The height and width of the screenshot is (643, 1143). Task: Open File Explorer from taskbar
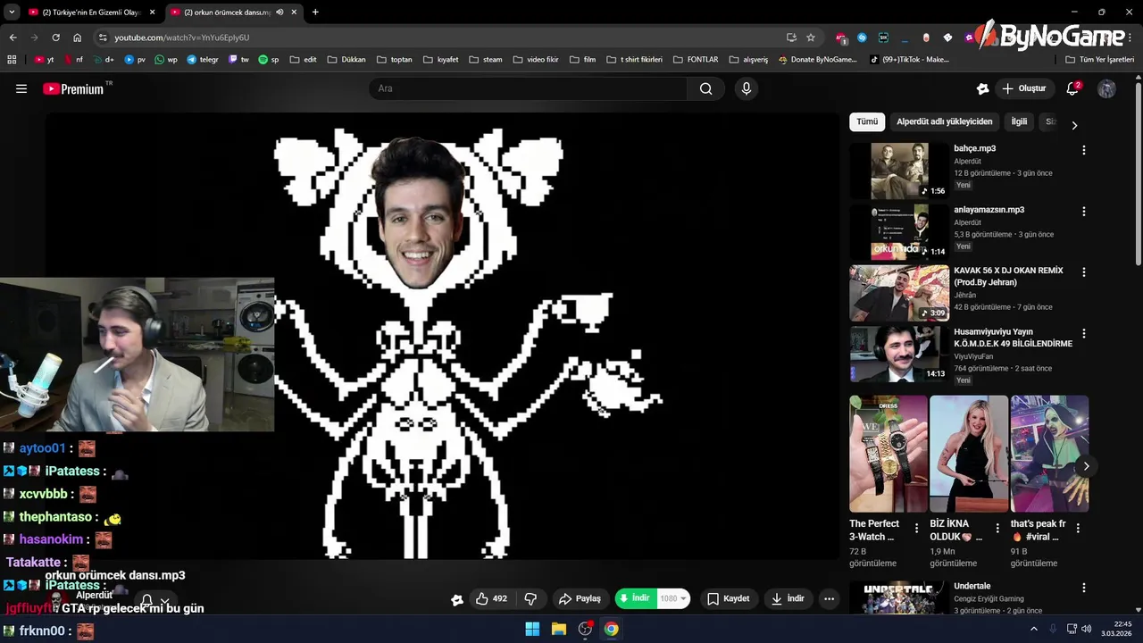pos(559,629)
